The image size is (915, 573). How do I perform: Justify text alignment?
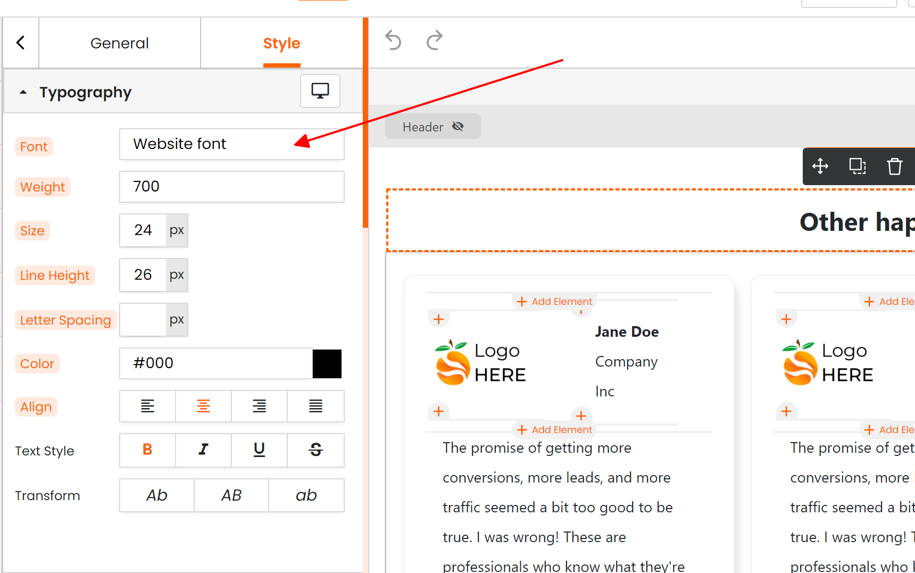315,406
